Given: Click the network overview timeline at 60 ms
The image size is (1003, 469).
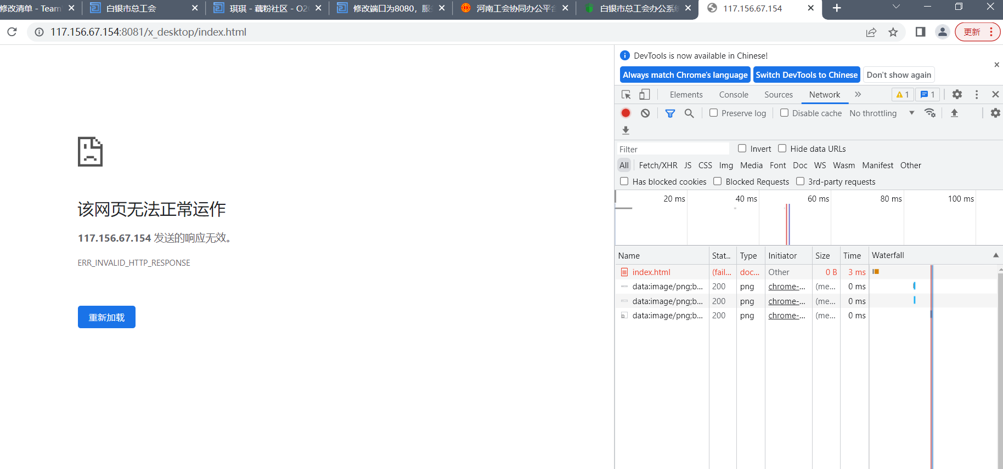Looking at the screenshot, I should click(818, 199).
